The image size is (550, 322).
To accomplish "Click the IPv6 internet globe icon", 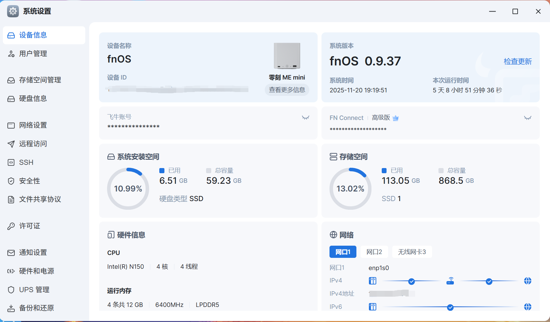I will pos(528,307).
